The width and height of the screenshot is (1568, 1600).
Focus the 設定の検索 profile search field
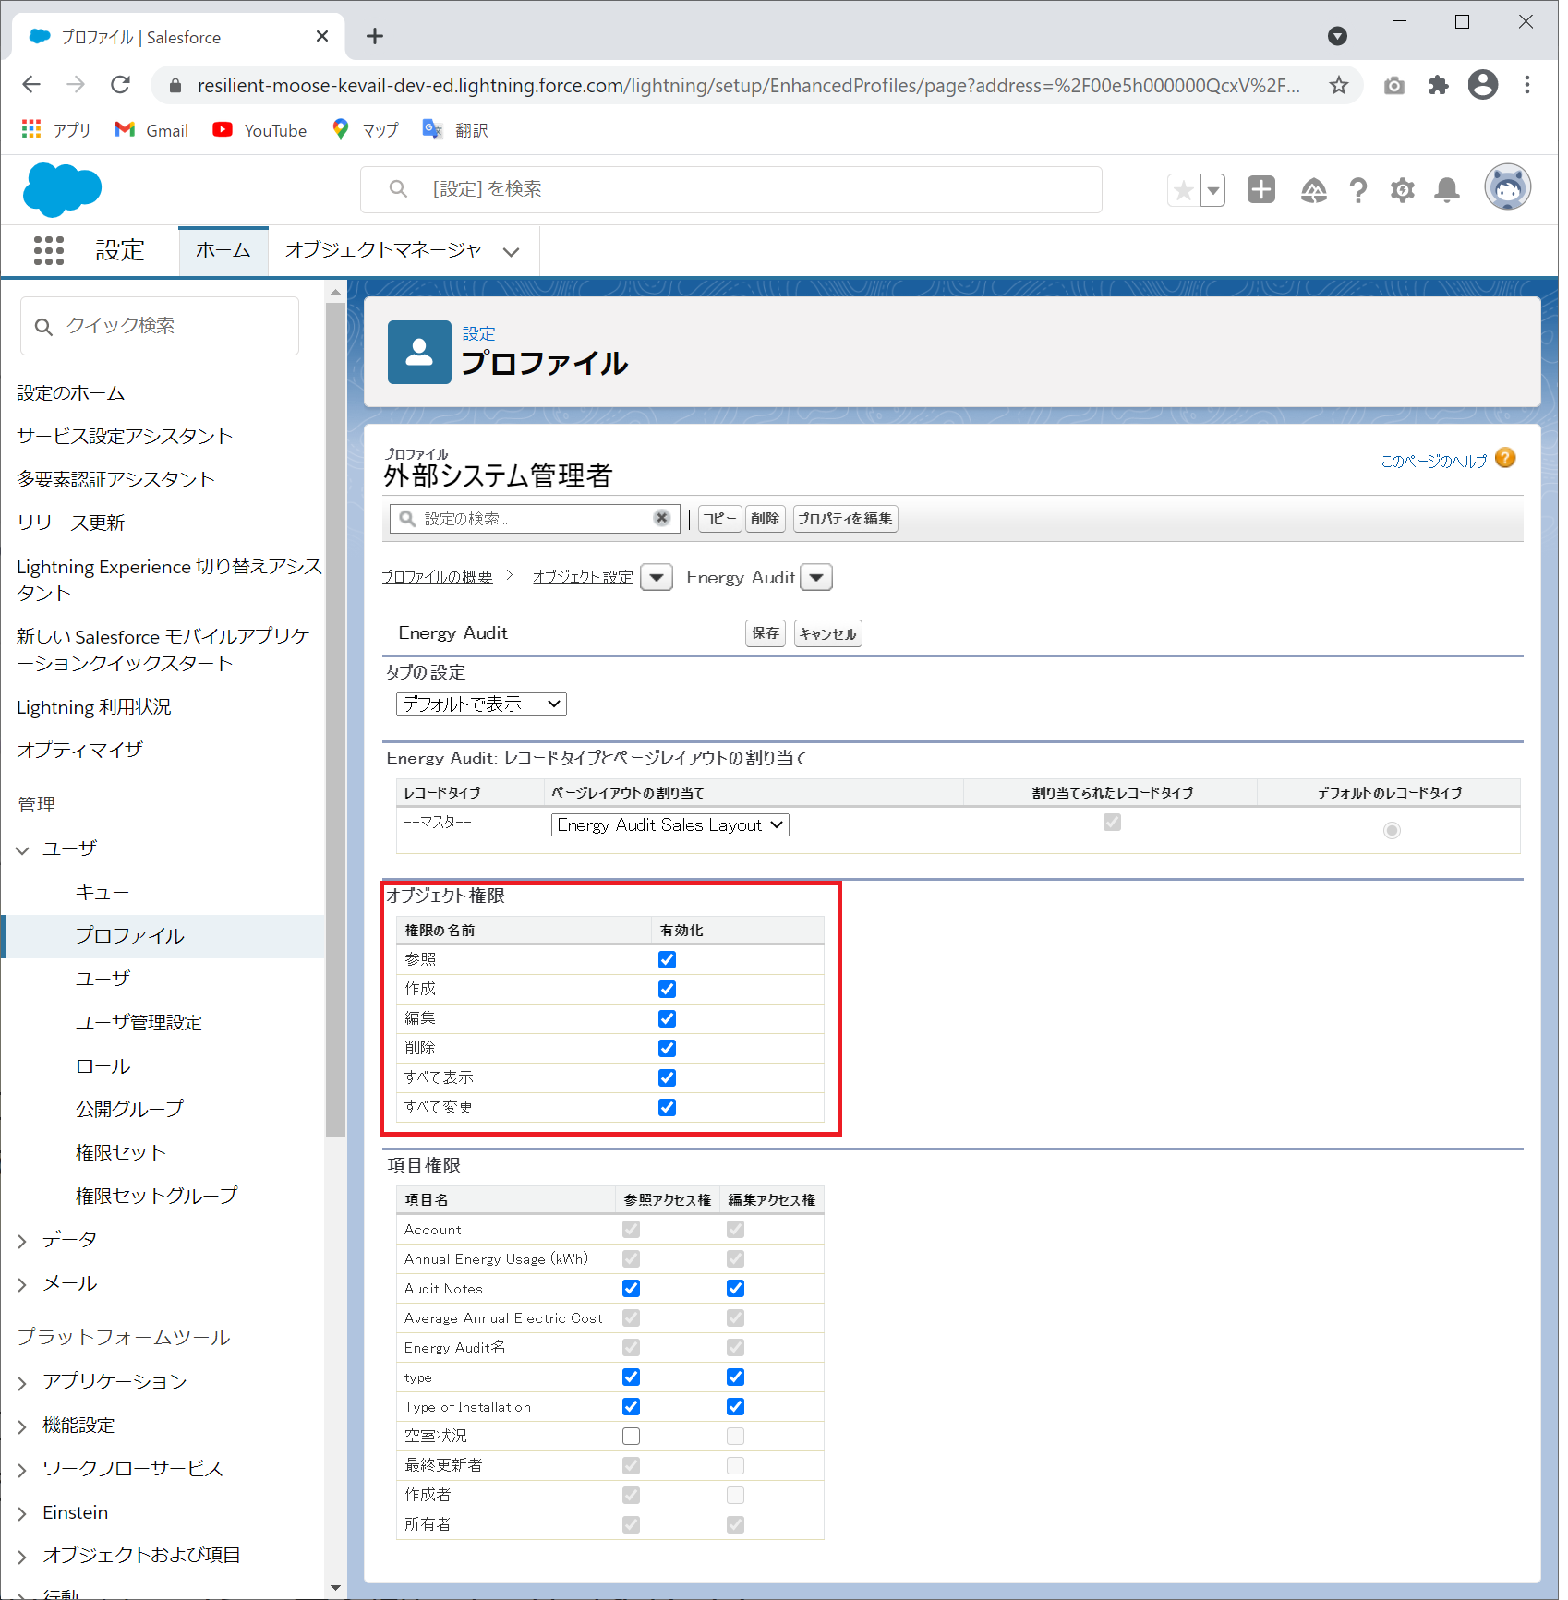(535, 519)
